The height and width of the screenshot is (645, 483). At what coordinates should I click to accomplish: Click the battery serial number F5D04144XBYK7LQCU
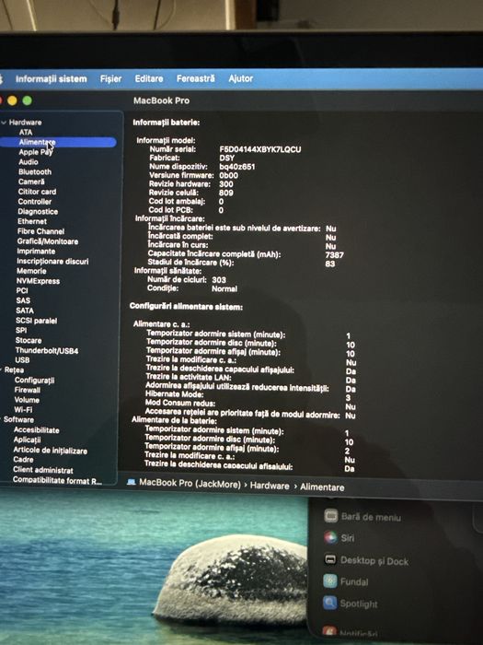tap(260, 149)
